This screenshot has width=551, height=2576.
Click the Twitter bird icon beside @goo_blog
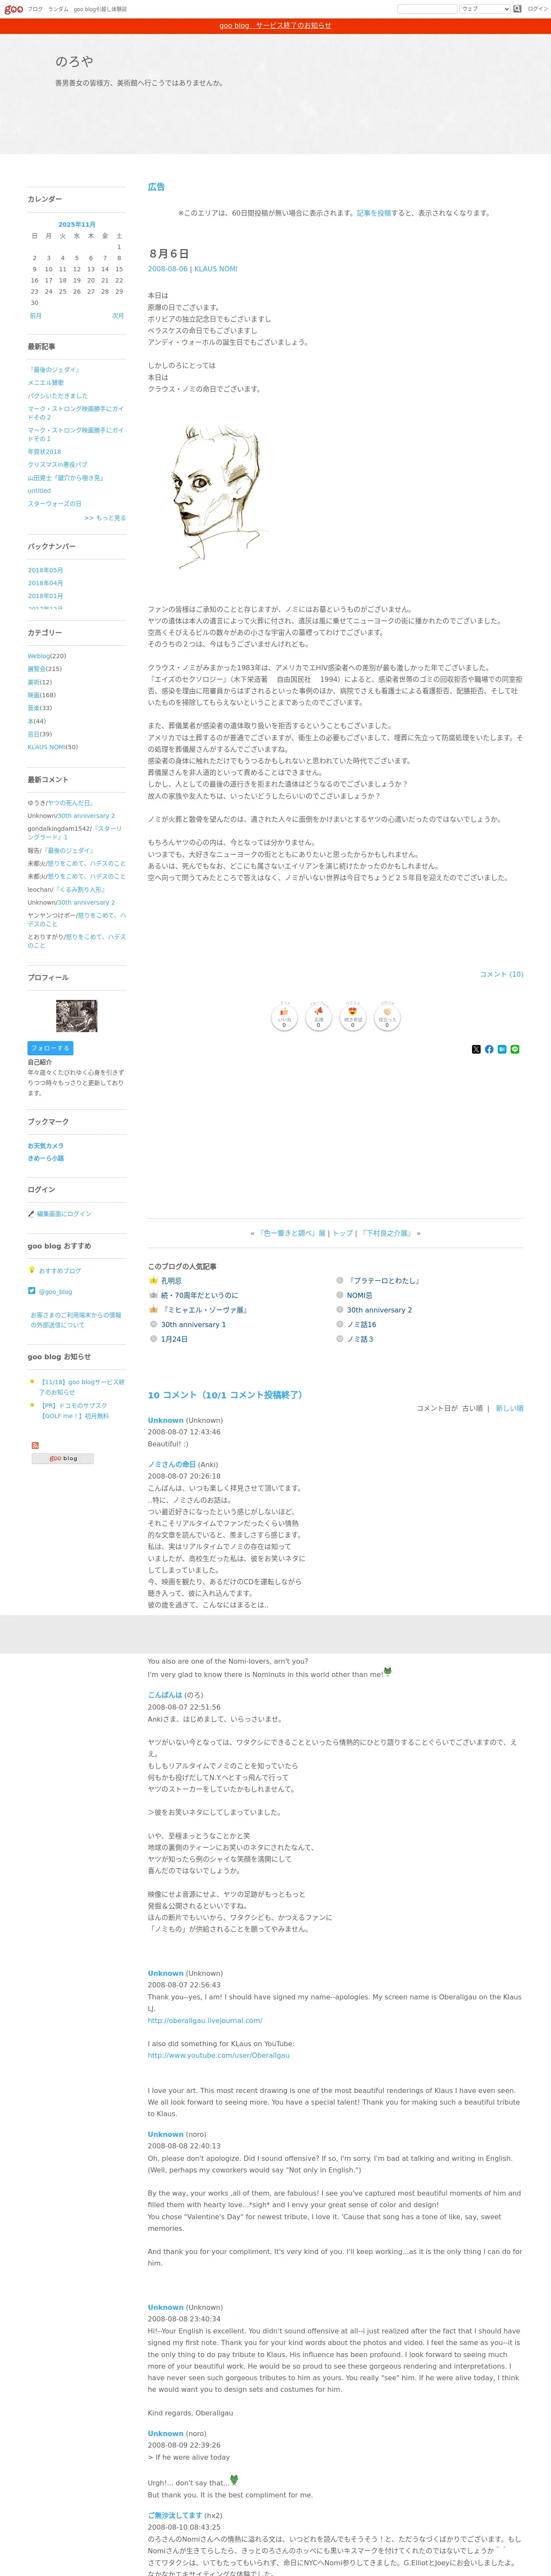[32, 1291]
